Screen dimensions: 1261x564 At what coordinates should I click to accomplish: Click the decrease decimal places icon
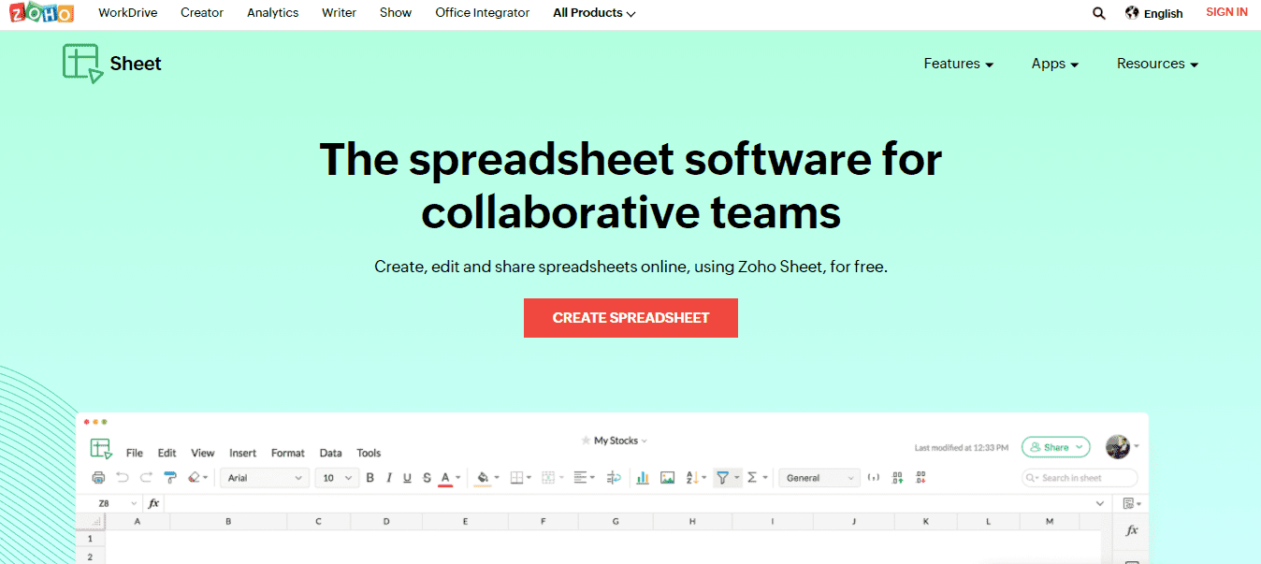(920, 478)
